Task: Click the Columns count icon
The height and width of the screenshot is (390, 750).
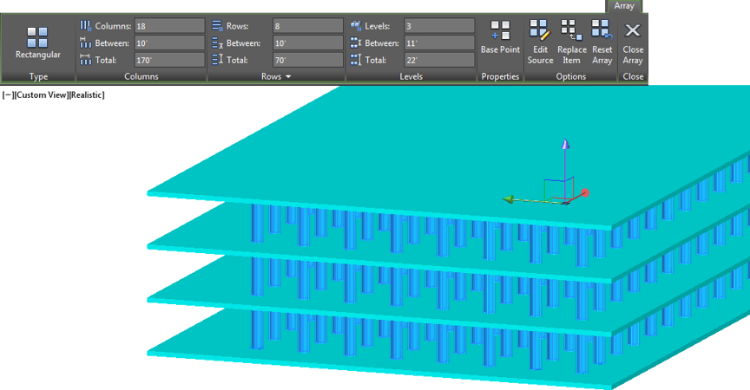Action: (85, 26)
